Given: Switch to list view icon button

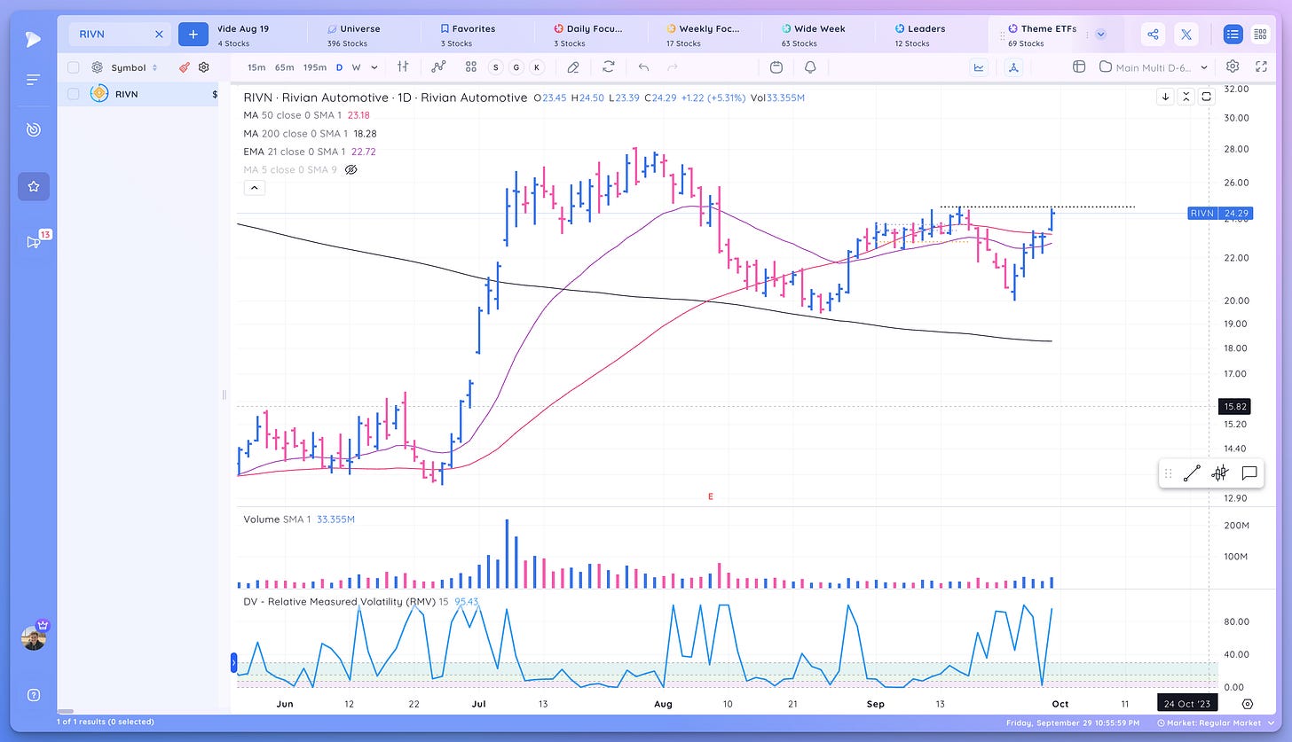Looking at the screenshot, I should (1233, 35).
